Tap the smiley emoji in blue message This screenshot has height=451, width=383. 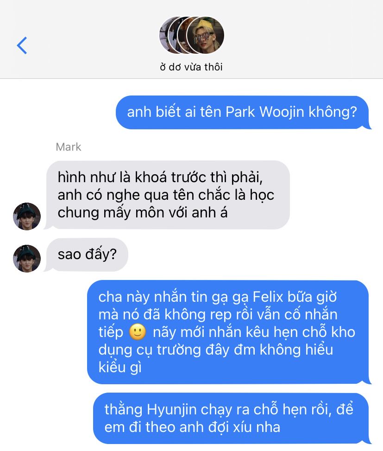(x=138, y=332)
